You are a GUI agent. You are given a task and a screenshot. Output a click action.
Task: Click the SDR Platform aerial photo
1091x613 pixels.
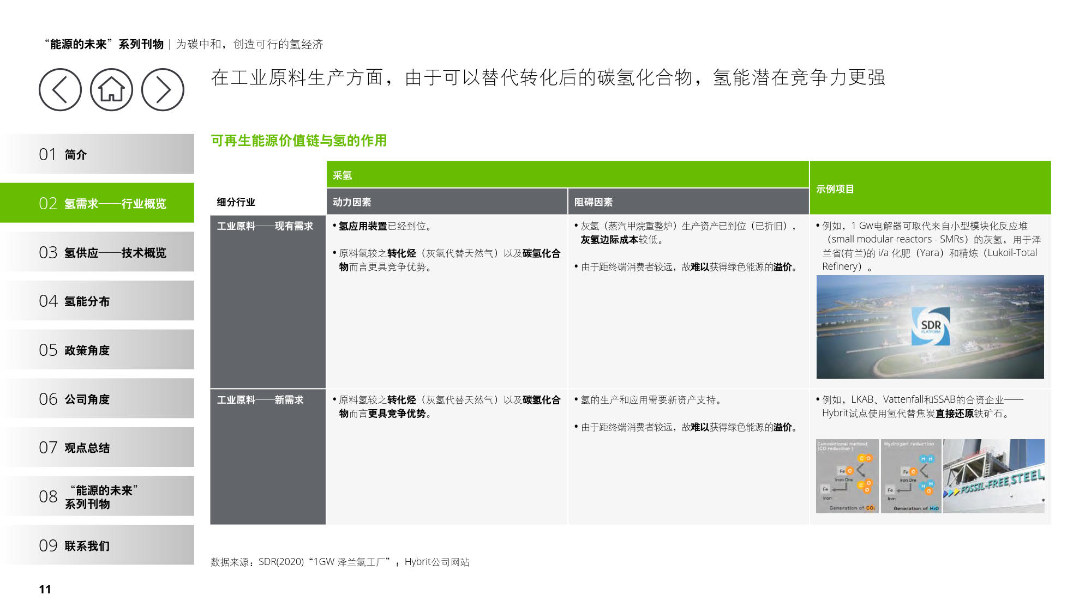click(930, 327)
